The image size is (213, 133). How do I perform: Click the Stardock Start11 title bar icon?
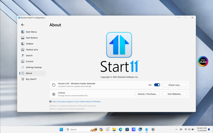pyautogui.click(x=19, y=18)
